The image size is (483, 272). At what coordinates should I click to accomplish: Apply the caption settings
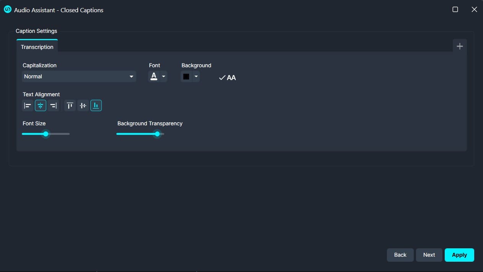[x=459, y=255]
